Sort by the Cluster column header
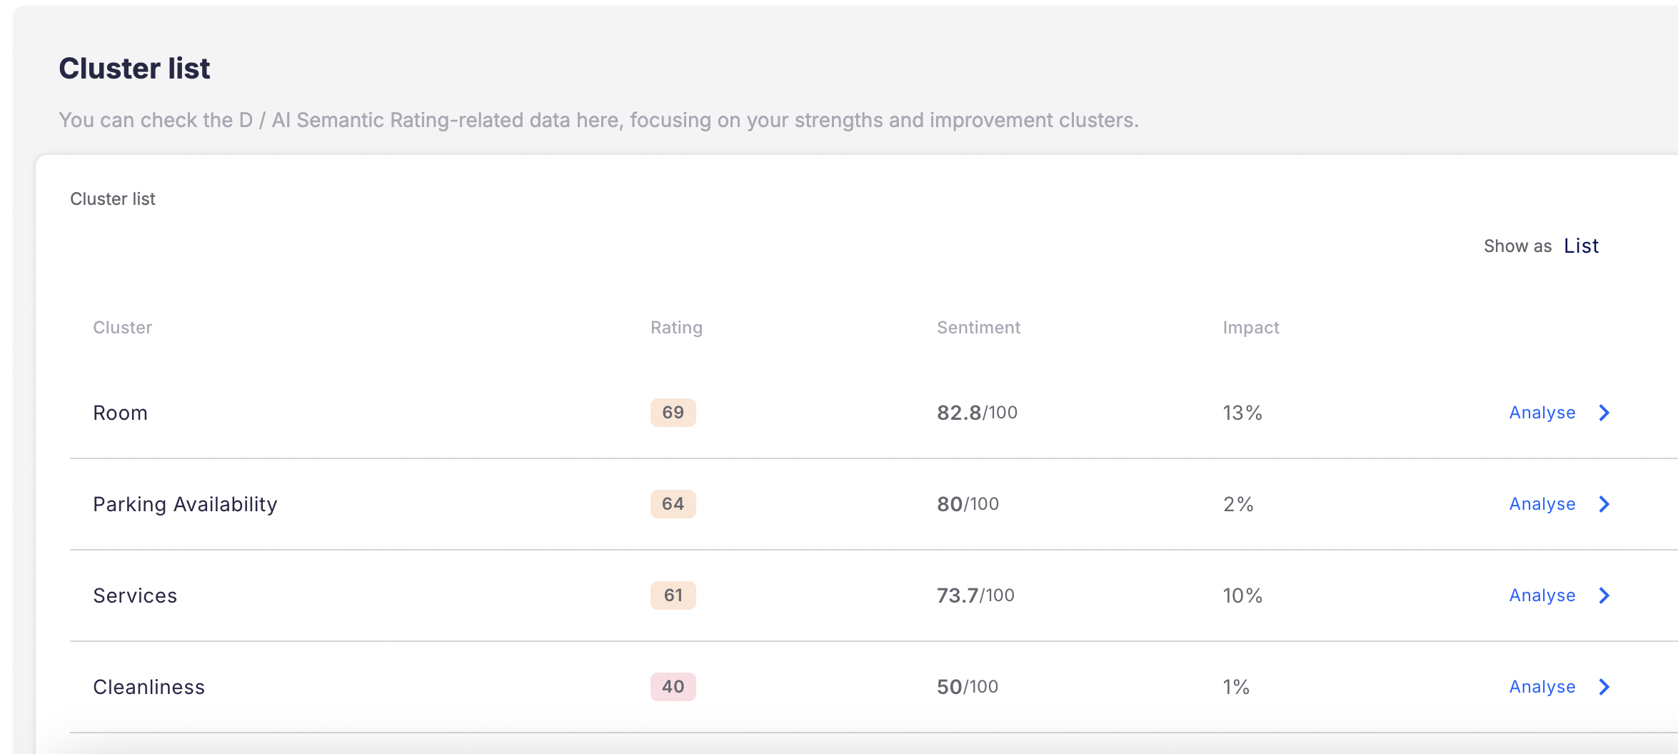 (x=122, y=328)
